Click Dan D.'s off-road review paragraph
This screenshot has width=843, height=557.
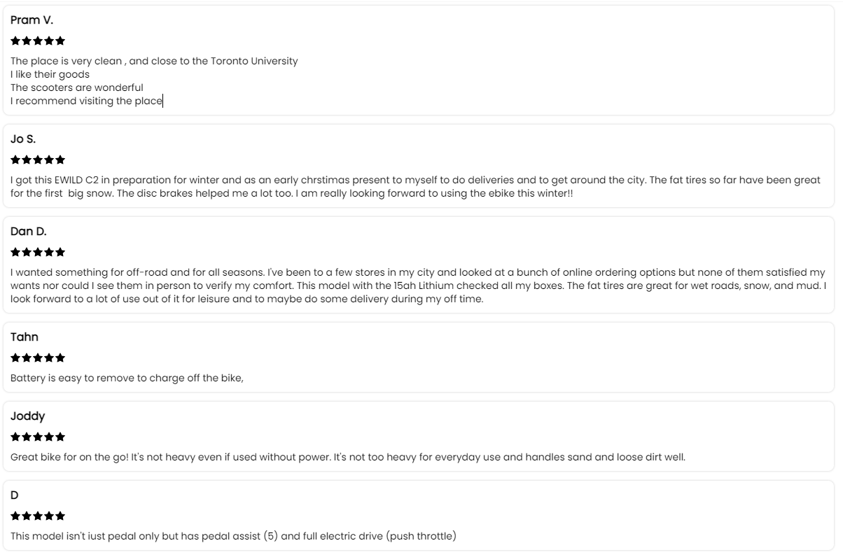[417, 285]
